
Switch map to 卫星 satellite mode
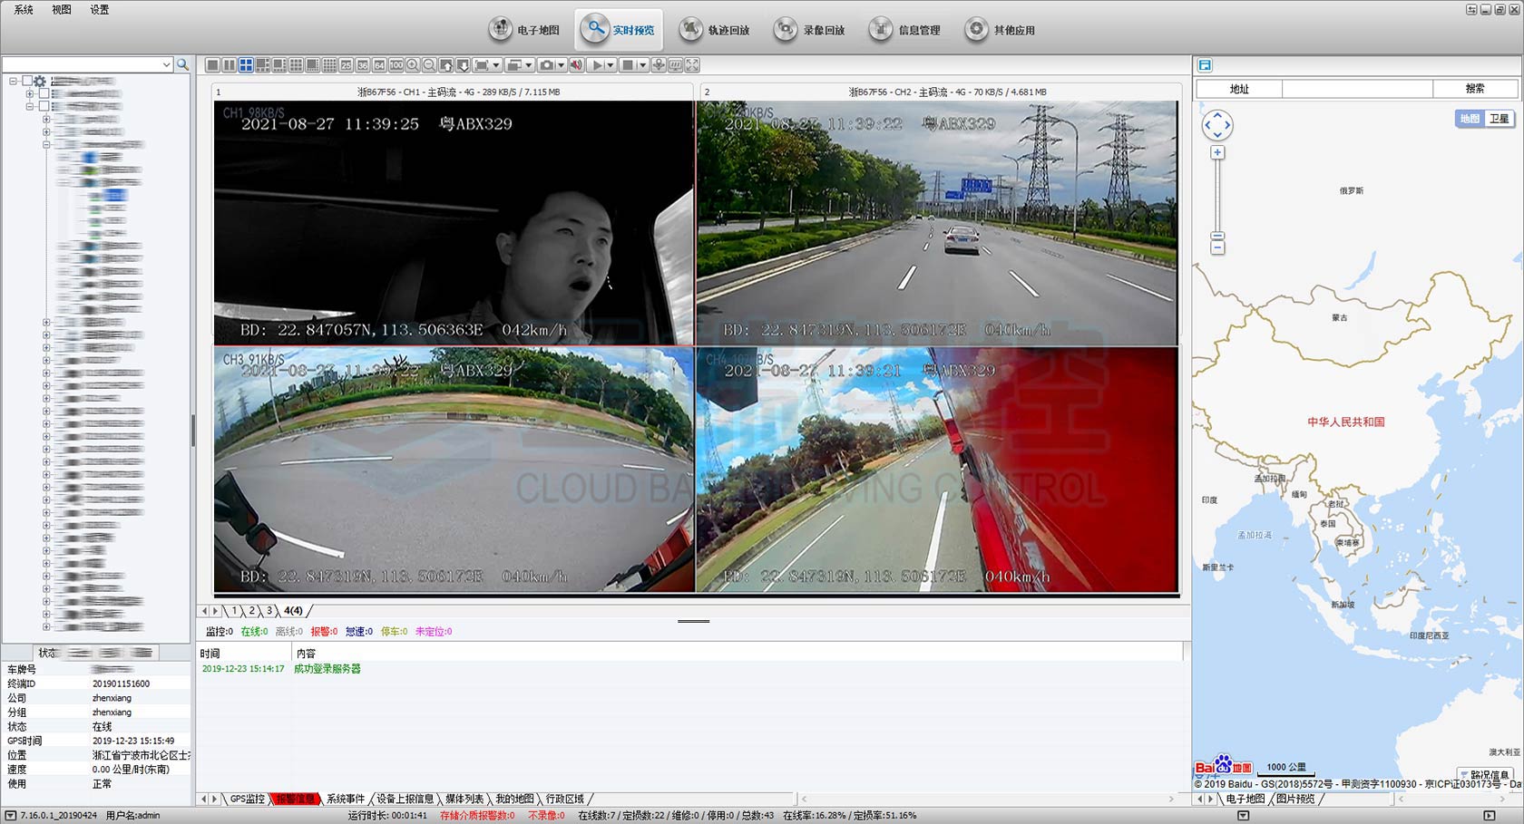1500,119
